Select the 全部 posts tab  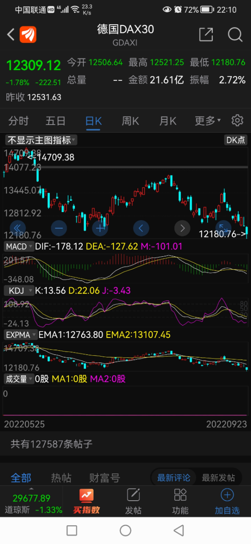pyautogui.click(x=21, y=478)
